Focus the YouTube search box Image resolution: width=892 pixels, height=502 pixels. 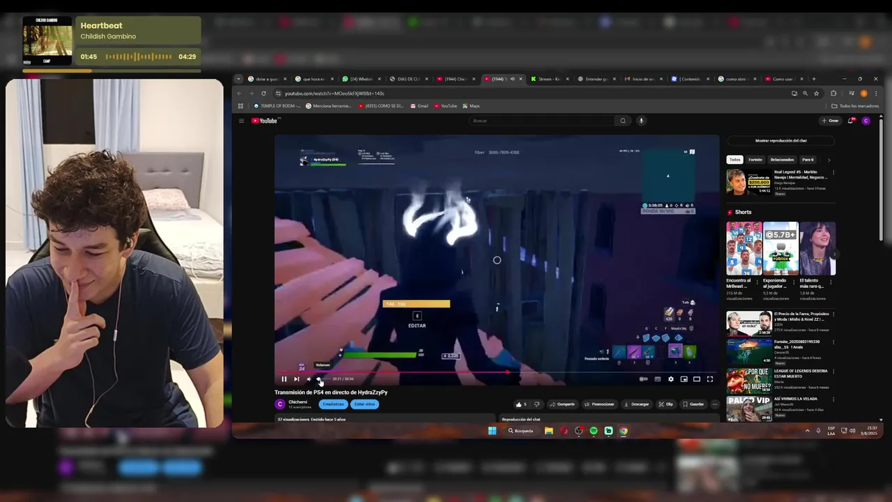tap(541, 121)
